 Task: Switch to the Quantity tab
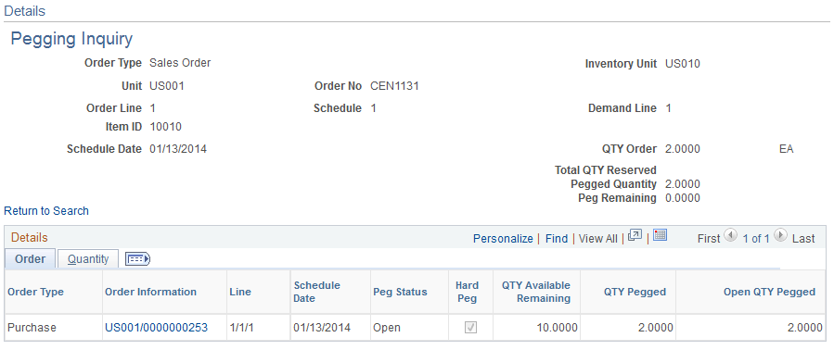tap(88, 259)
